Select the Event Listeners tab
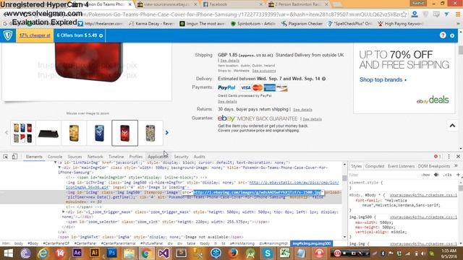Viewport: 463px width, 260px height. (401, 166)
